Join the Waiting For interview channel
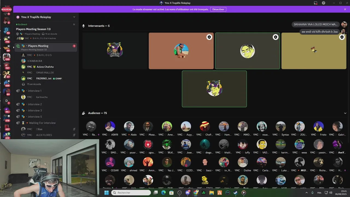 click(46, 123)
